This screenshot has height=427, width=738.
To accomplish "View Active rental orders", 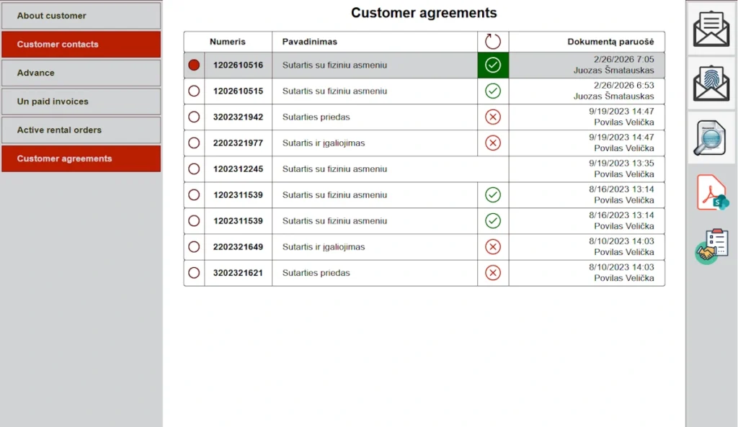I will tap(81, 130).
